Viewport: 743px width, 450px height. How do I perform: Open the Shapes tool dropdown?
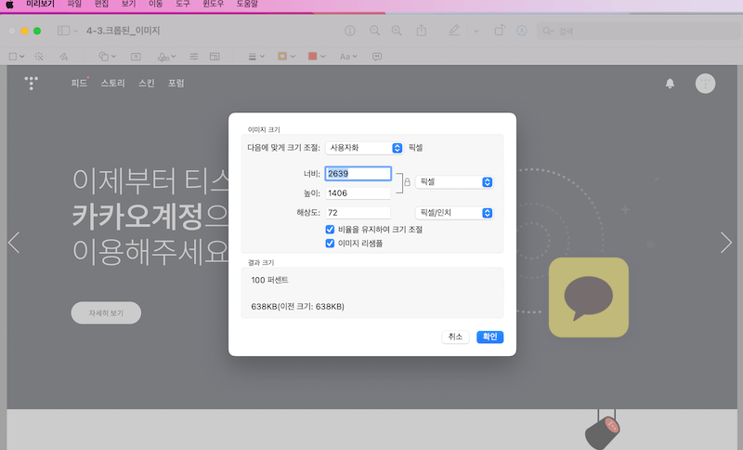107,57
